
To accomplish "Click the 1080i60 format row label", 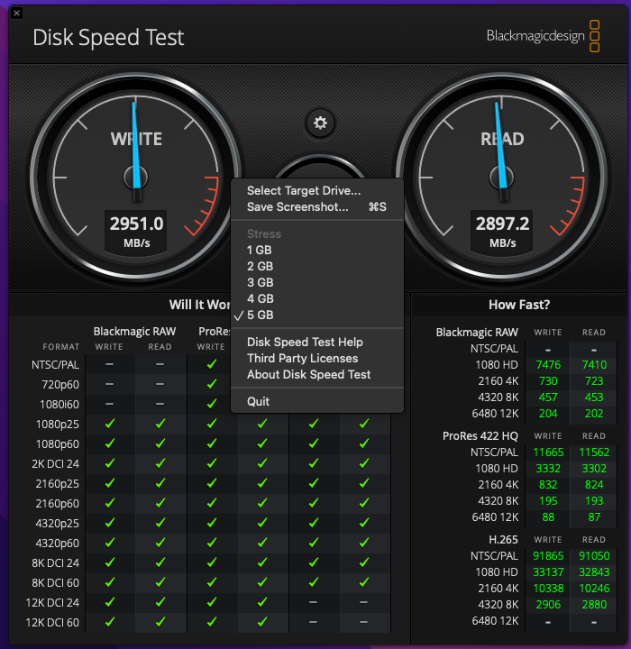I will [x=59, y=405].
